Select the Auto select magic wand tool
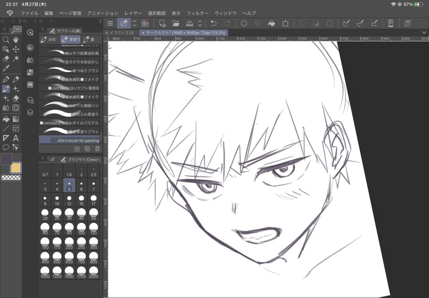 click(16, 59)
